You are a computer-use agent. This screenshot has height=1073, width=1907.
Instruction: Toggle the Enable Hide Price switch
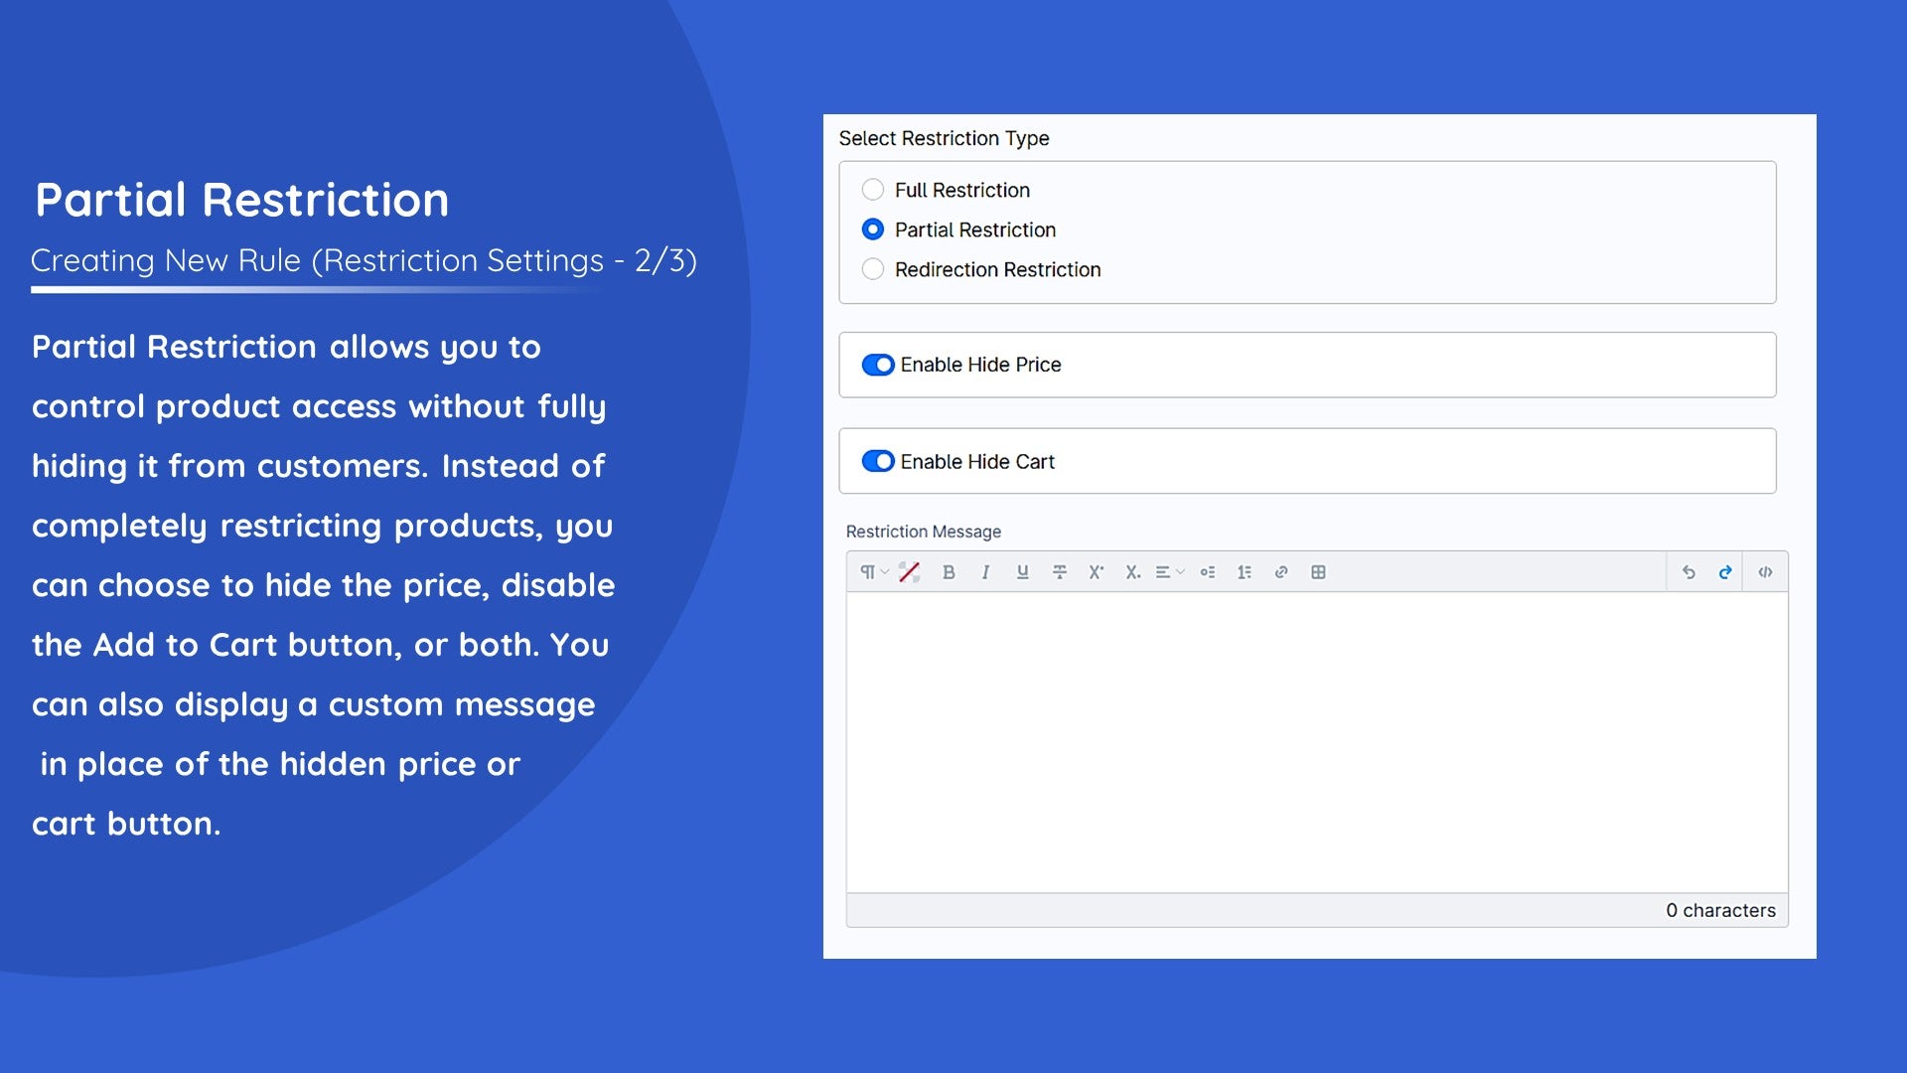click(x=878, y=365)
